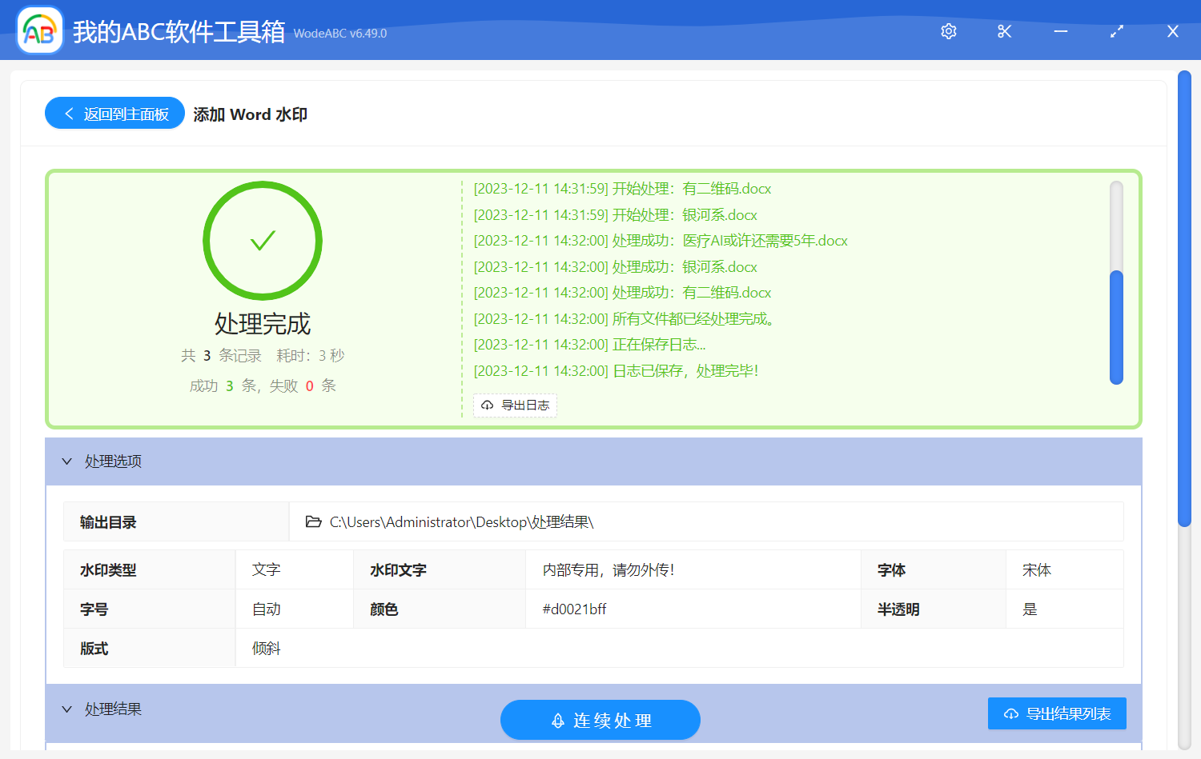1201x759 pixels.
Task: Click the #d0021bff color value
Action: 574,609
